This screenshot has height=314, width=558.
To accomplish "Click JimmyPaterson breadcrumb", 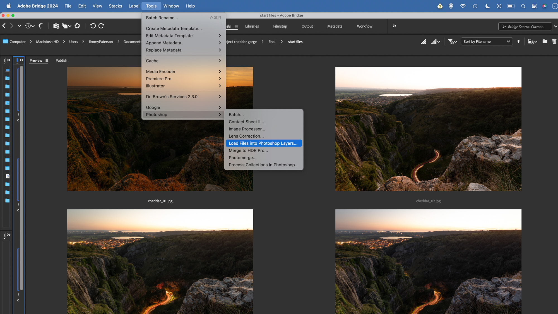I will [x=101, y=42].
